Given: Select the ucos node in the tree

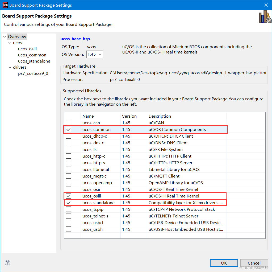Looking at the screenshot, I should point(18,43).
